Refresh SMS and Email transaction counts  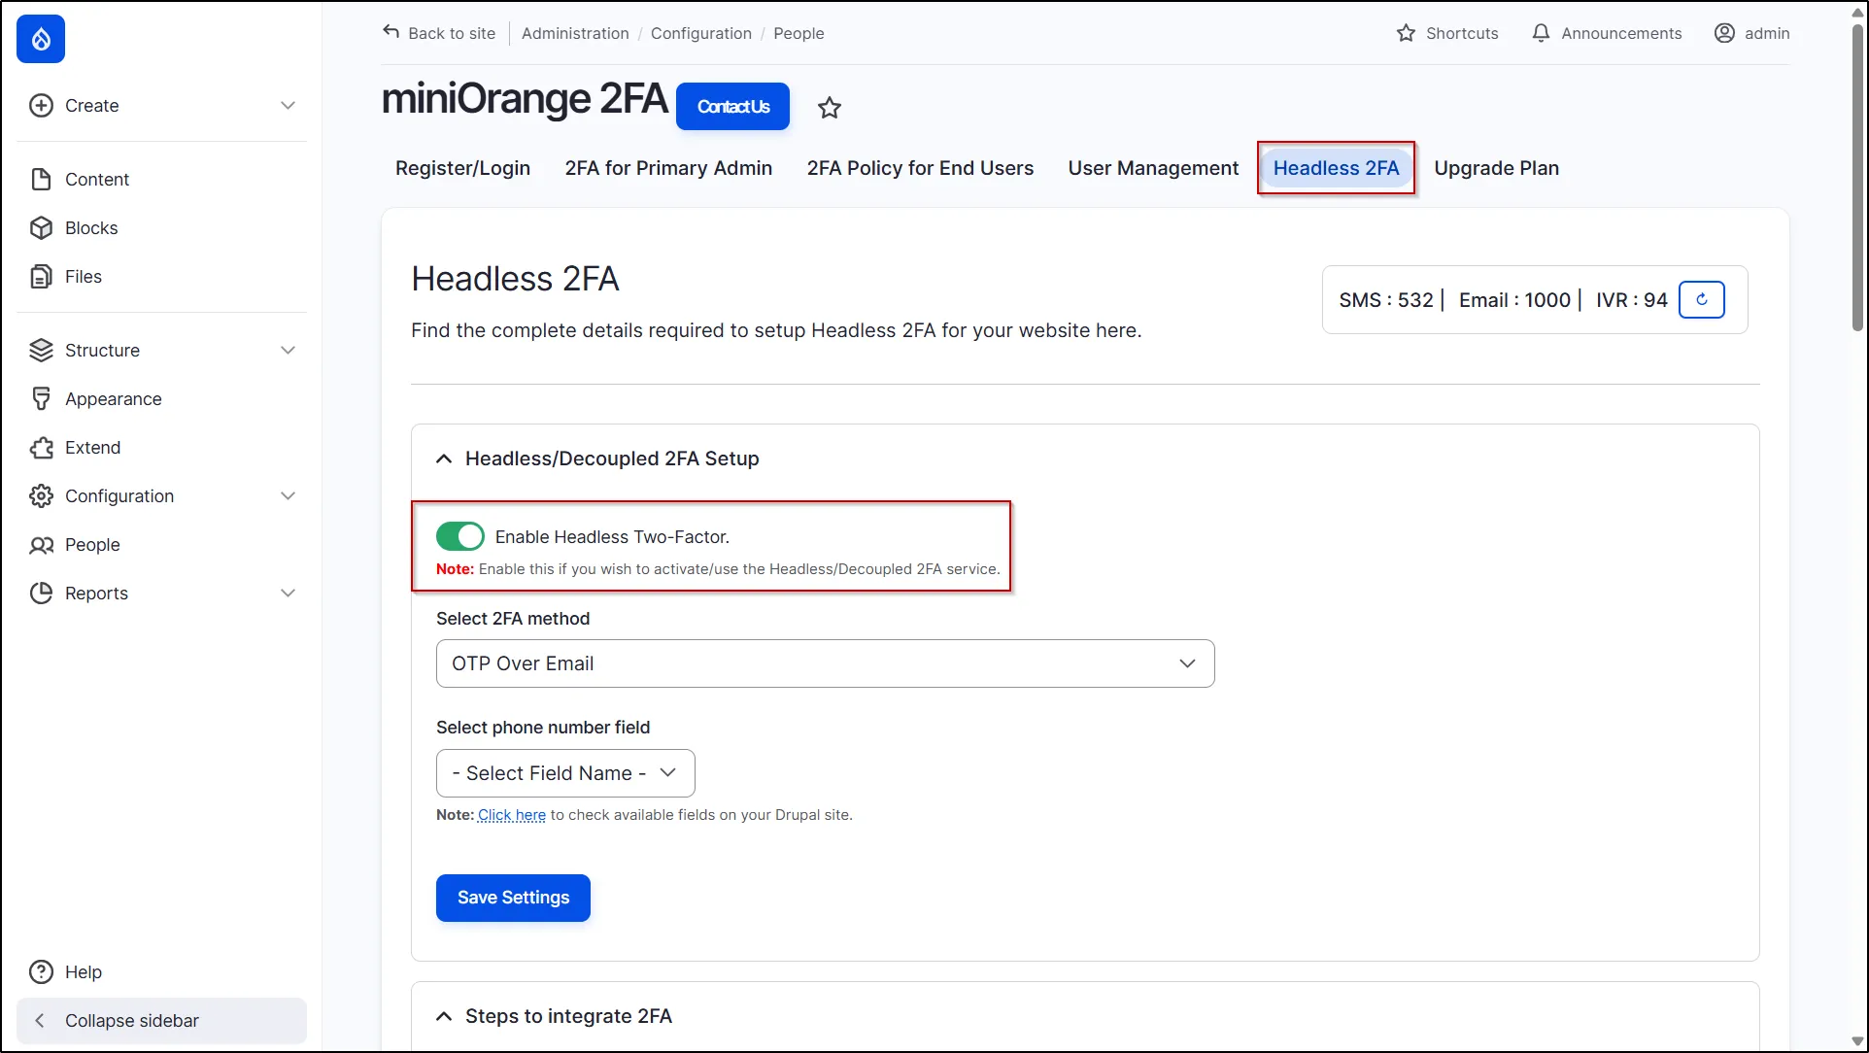click(1702, 299)
